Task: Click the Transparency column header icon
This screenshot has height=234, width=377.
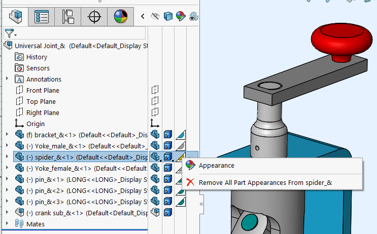Action: tap(194, 16)
